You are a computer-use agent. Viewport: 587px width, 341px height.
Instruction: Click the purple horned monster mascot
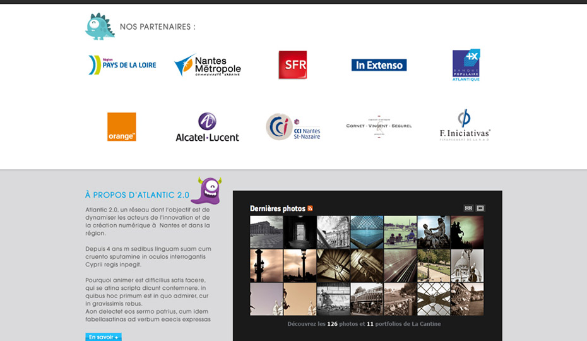[206, 191]
